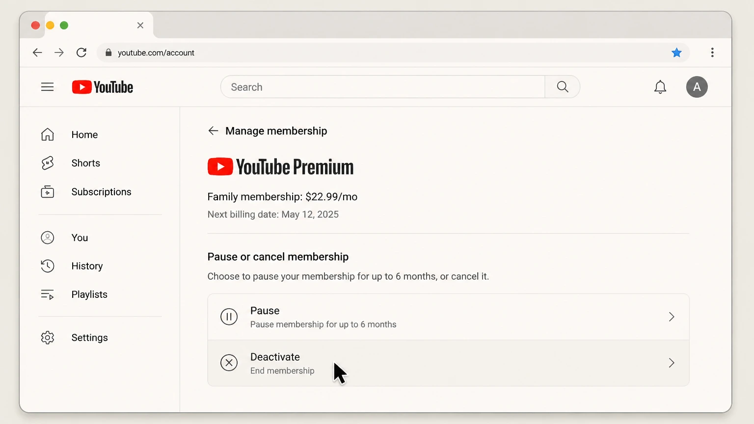This screenshot has width=754, height=424.
Task: Choose Pause membership for up to 6 months
Action: (x=448, y=317)
